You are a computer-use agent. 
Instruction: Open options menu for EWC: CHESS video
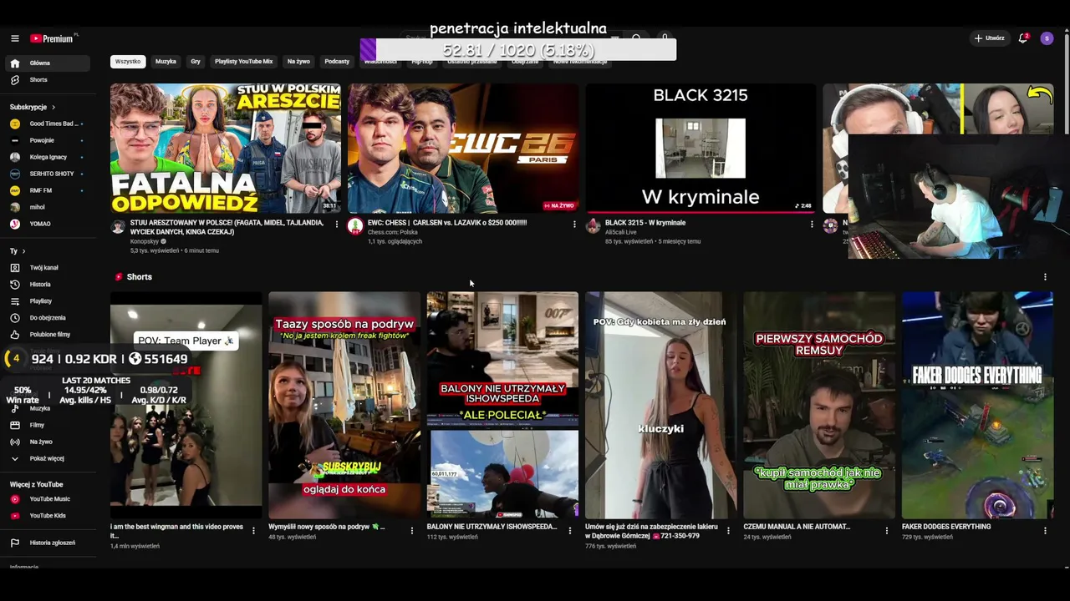point(574,225)
